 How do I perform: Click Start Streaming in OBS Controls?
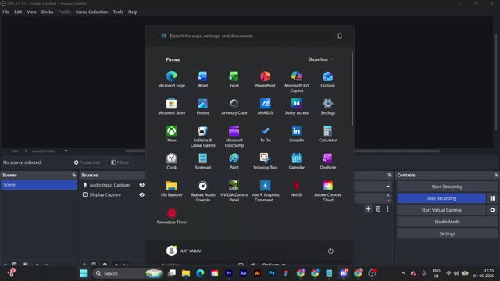(x=447, y=187)
